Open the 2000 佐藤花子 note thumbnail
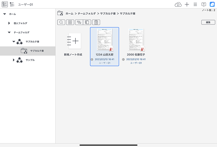Viewport: 217px width, 147px height. click(x=136, y=40)
